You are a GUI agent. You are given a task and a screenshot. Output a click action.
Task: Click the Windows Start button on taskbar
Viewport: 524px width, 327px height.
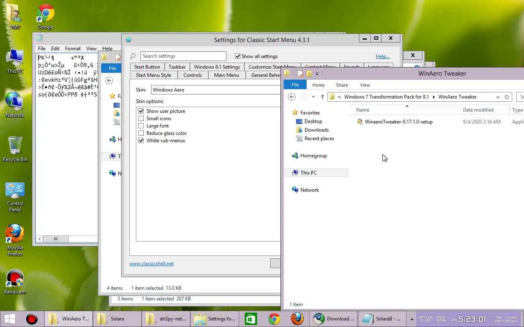tap(10, 319)
